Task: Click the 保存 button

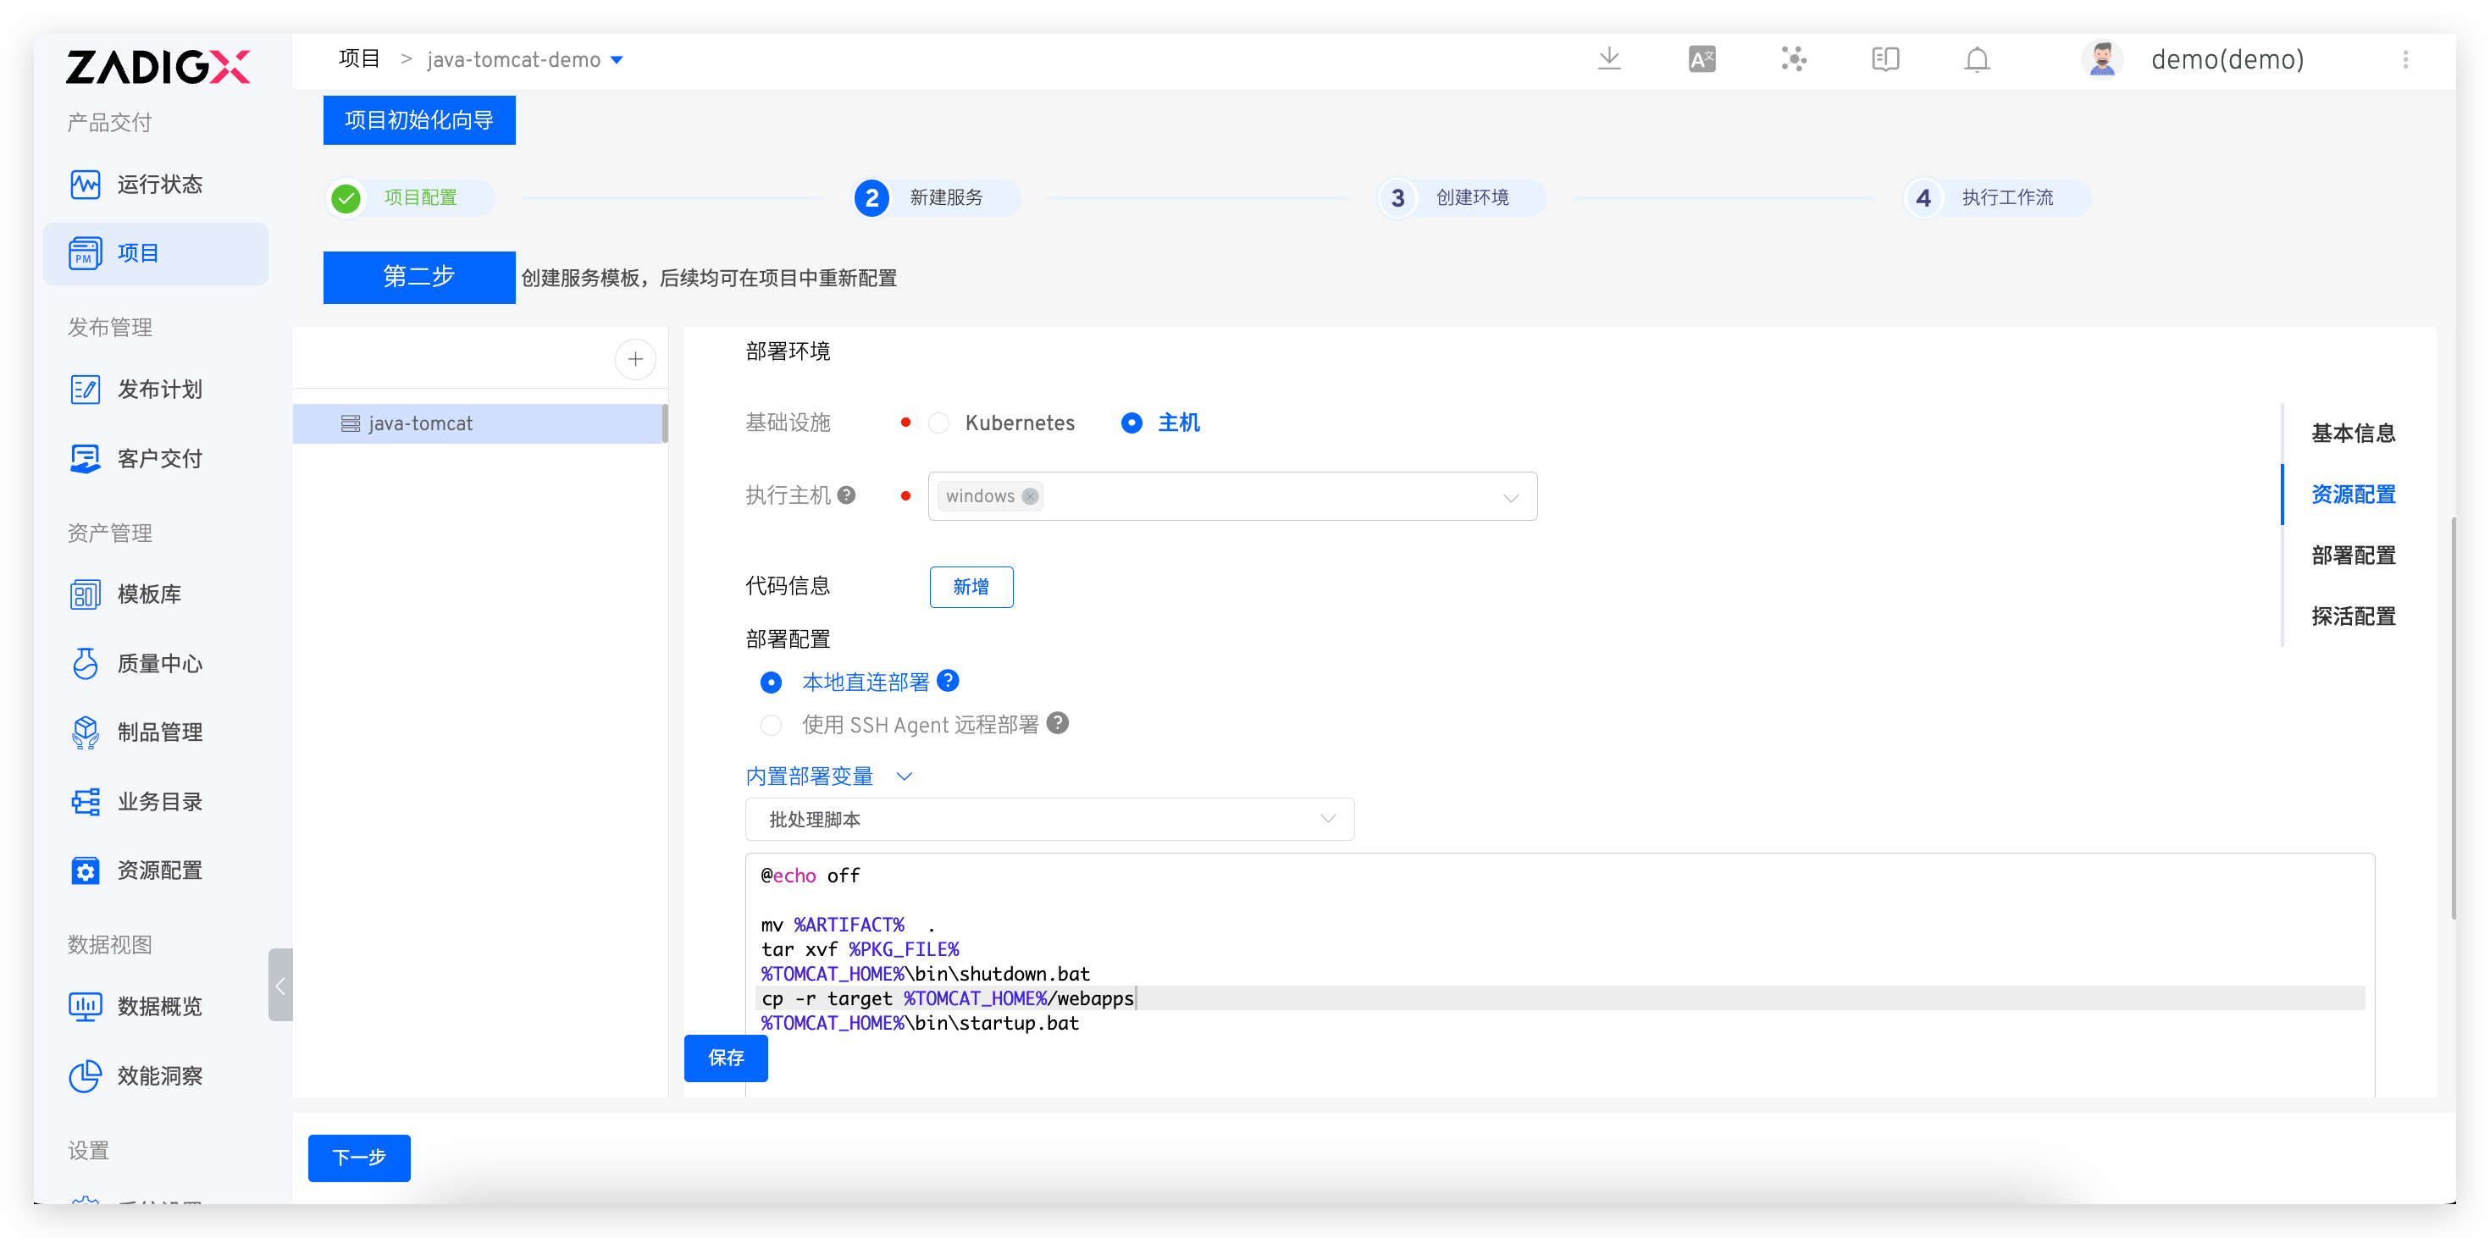Action: [x=725, y=1058]
